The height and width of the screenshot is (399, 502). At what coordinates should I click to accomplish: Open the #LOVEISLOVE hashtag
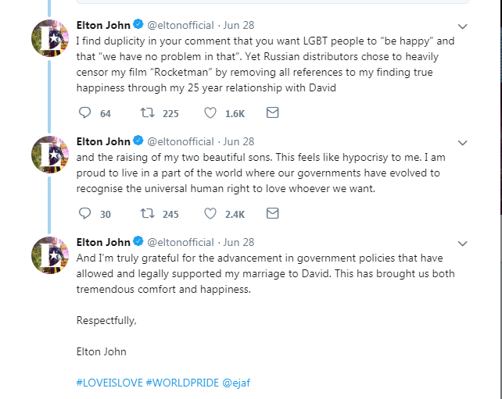click(x=109, y=383)
